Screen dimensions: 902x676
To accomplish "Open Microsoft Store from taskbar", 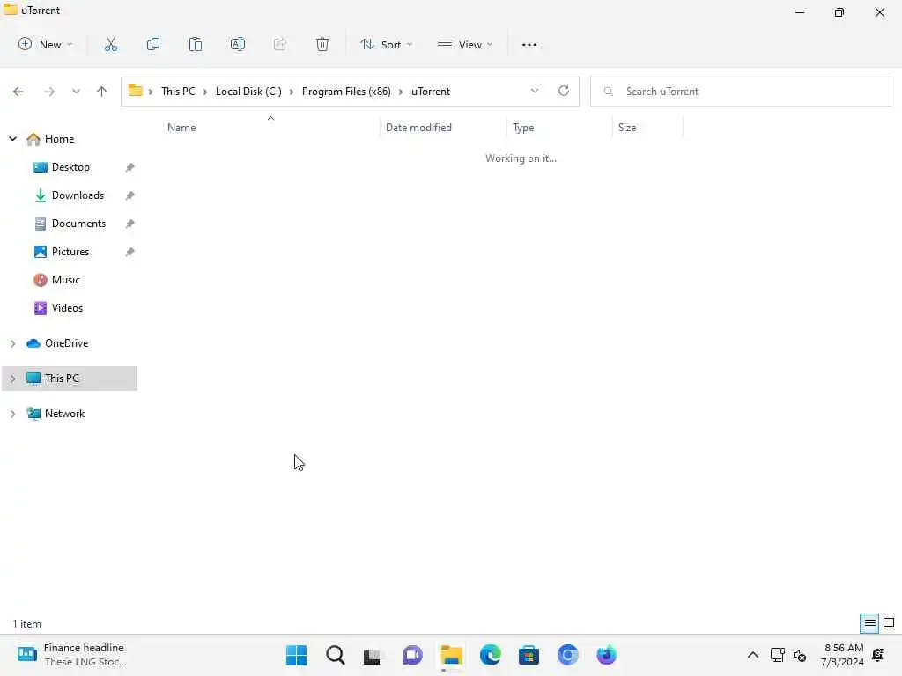I will pos(529,655).
